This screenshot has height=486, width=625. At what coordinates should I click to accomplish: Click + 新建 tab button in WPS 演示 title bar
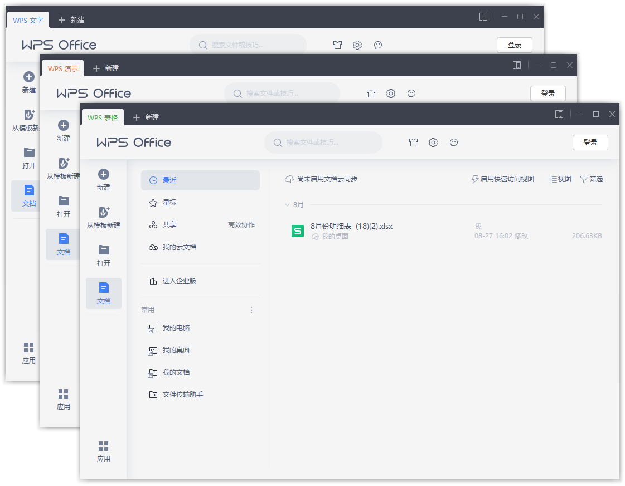click(105, 68)
